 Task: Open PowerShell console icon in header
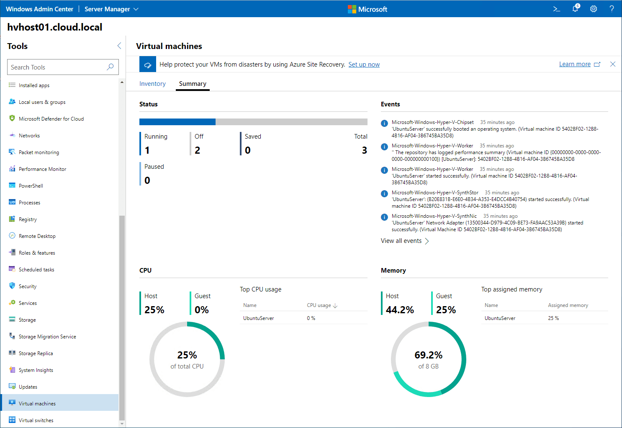(x=556, y=9)
